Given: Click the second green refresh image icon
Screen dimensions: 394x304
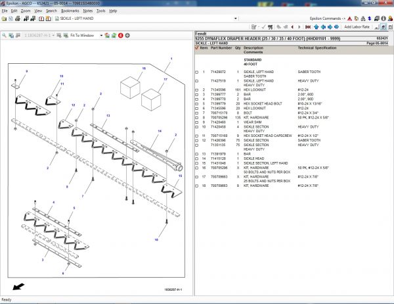Looking at the screenshot, I should (x=114, y=36).
